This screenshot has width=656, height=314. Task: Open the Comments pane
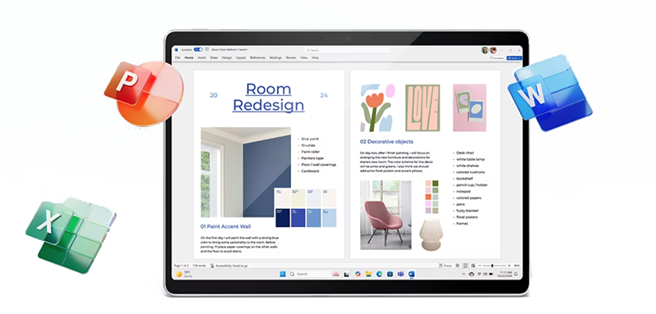(x=497, y=58)
